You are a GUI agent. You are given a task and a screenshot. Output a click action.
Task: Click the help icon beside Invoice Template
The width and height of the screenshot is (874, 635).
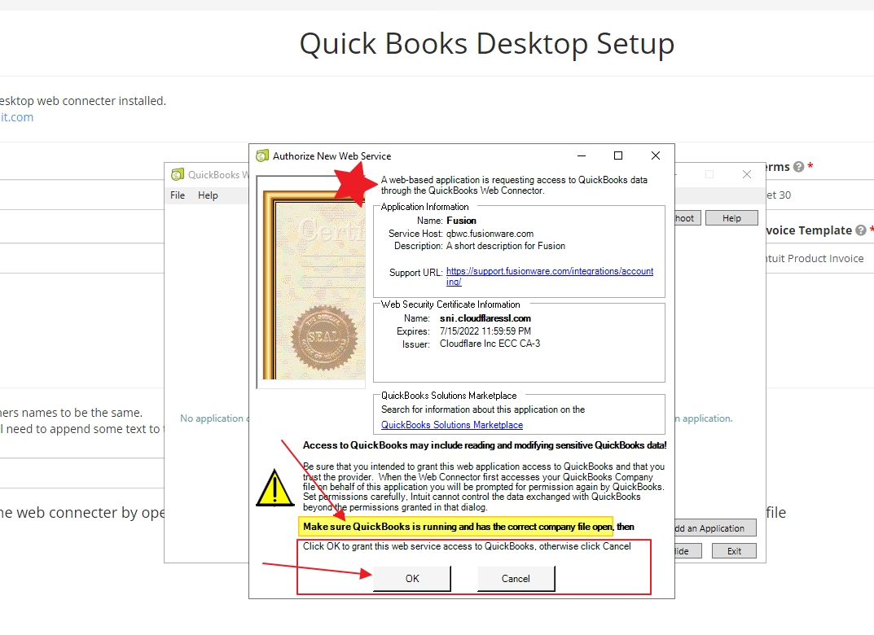(x=860, y=230)
